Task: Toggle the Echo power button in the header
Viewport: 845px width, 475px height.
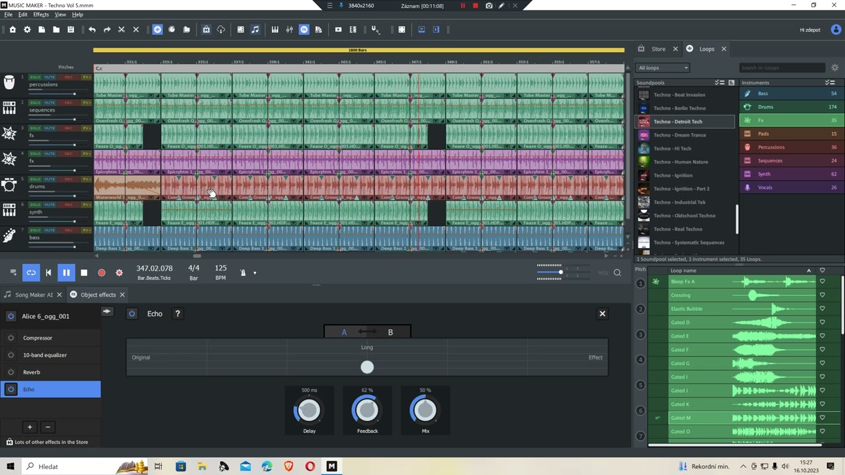Action: tap(132, 314)
